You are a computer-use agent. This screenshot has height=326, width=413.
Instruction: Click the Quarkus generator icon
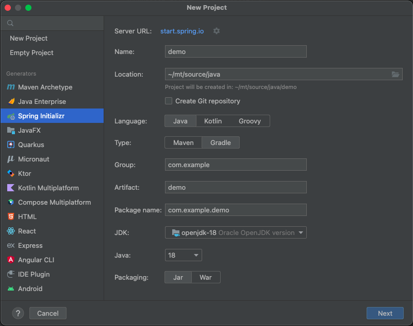[11, 144]
